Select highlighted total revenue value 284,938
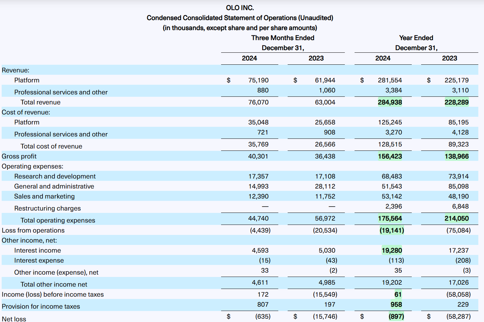484x322 pixels. (390, 102)
